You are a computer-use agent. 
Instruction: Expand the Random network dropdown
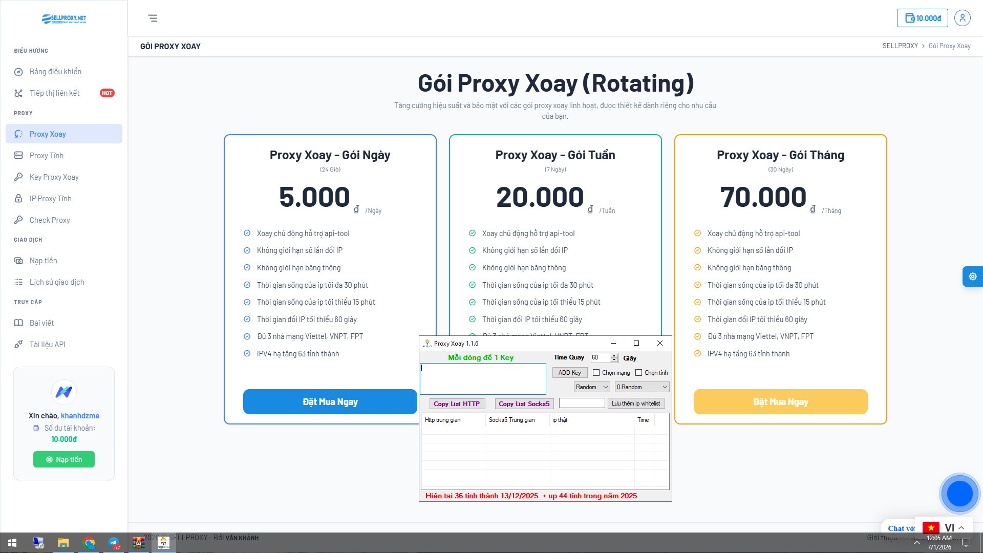(x=592, y=387)
